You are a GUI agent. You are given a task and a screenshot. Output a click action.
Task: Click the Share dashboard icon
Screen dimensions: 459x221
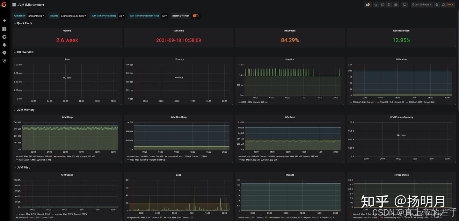(x=382, y=4)
